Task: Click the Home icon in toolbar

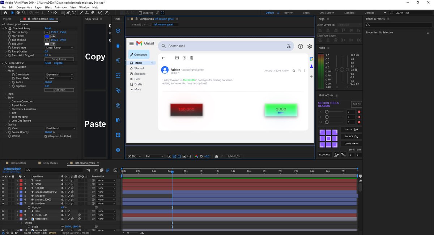Action: click(x=5, y=13)
